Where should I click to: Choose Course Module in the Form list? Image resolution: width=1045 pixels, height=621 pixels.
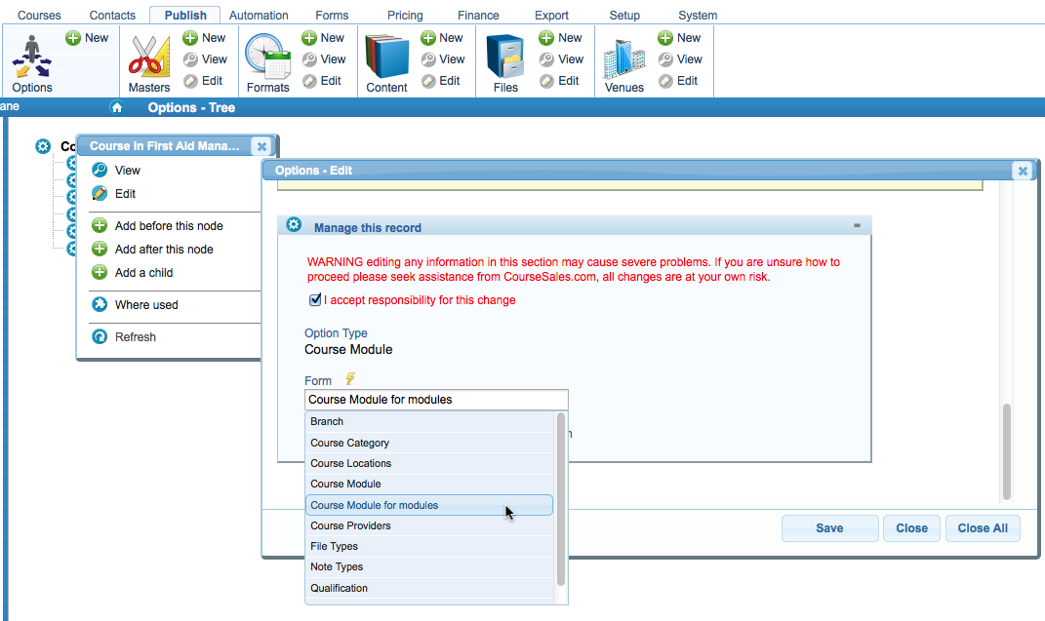[429, 484]
